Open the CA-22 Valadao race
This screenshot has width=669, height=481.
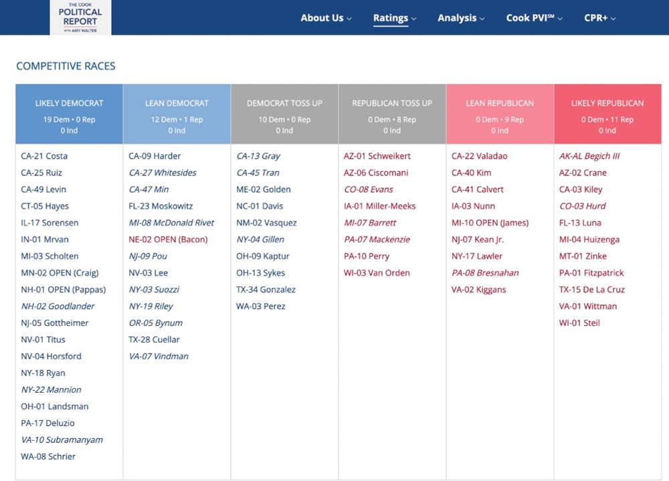point(478,156)
